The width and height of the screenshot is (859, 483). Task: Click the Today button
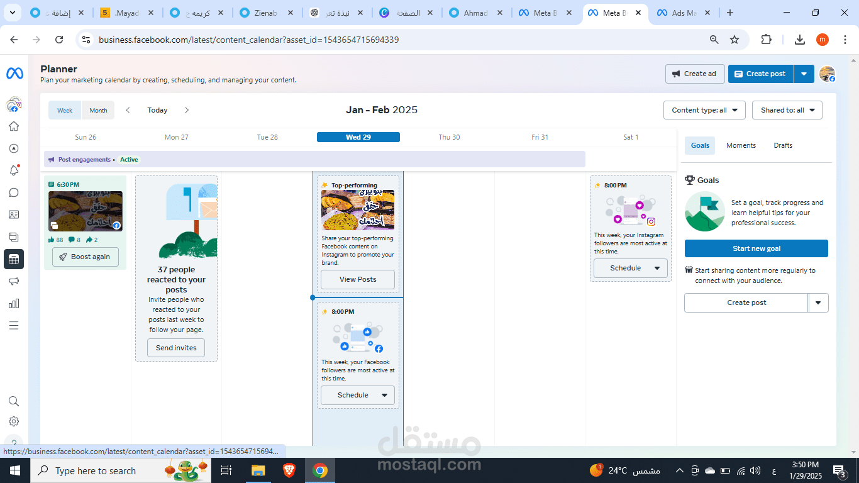pyautogui.click(x=157, y=110)
